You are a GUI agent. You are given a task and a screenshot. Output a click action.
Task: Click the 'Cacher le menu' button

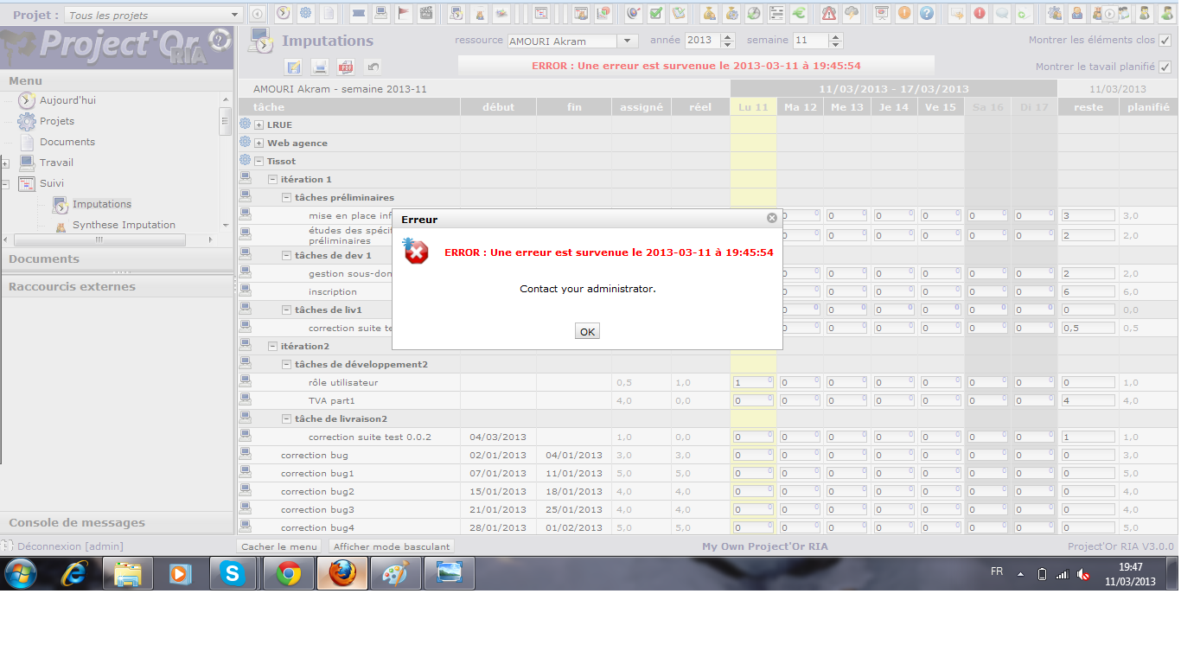point(278,546)
